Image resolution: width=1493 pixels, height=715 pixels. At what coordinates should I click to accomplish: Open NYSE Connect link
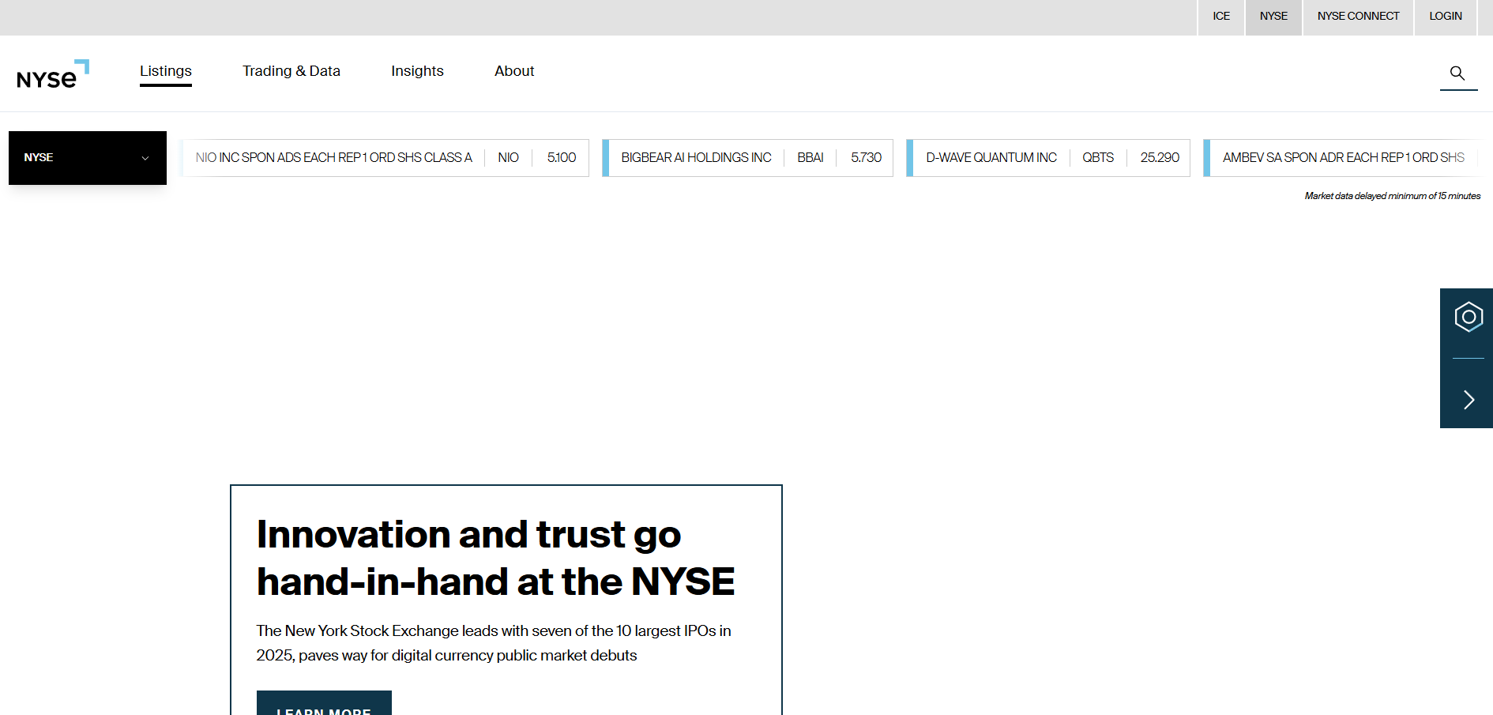[x=1358, y=17]
